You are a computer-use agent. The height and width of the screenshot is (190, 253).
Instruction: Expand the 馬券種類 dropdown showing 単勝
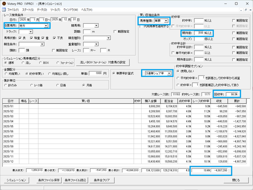point(166,21)
